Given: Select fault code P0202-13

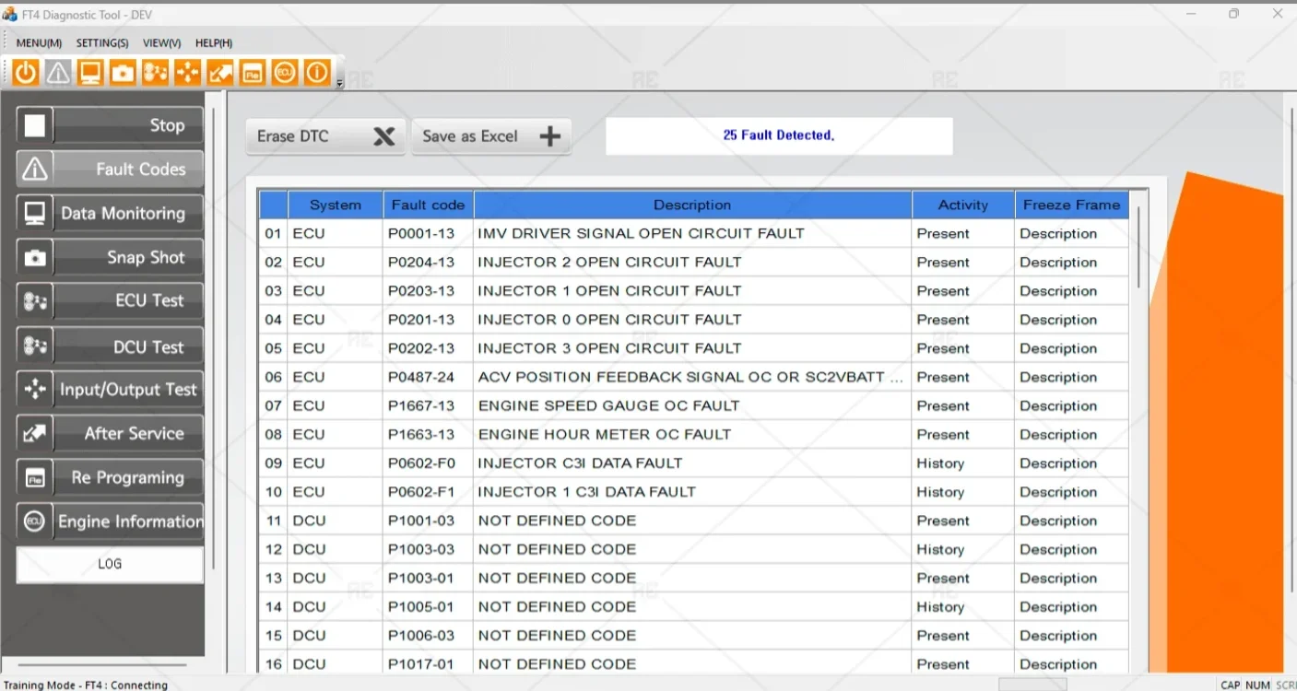Looking at the screenshot, I should pos(421,348).
